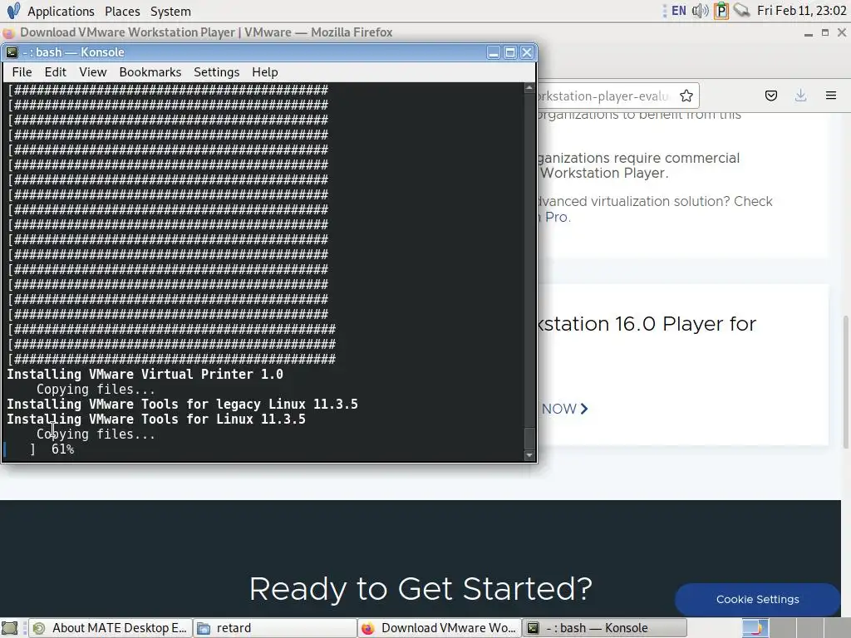Open the Konsole Settings menu
This screenshot has width=851, height=638.
click(x=217, y=72)
